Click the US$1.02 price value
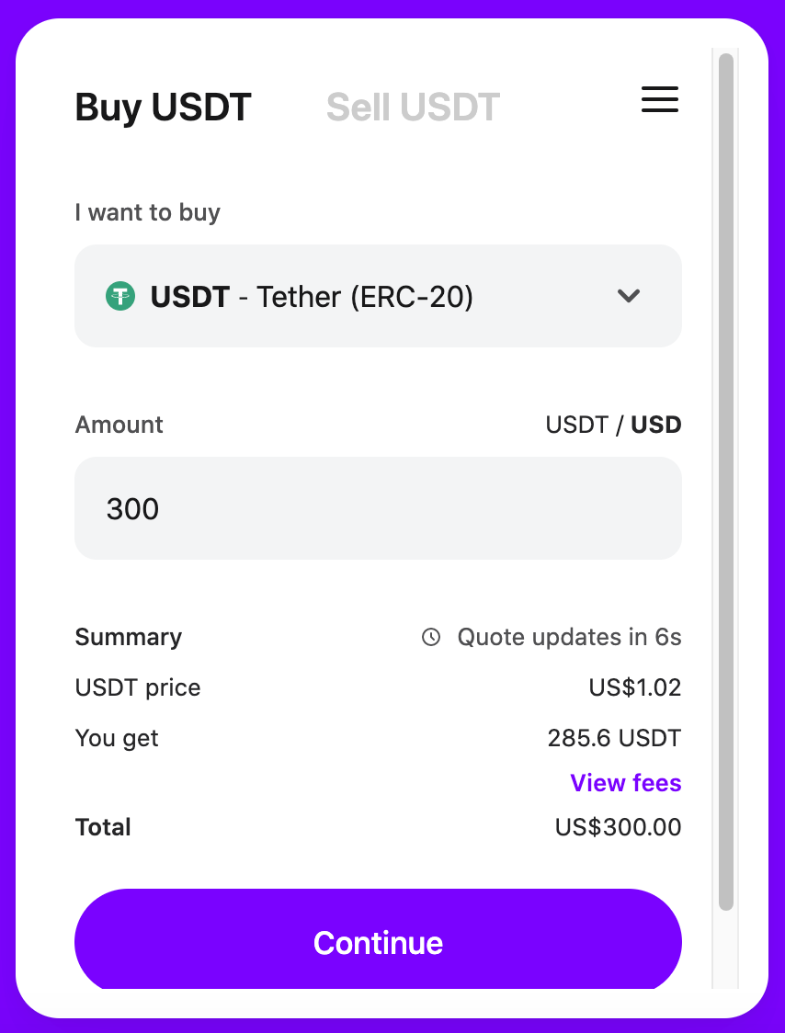This screenshot has height=1033, width=785. tap(635, 687)
